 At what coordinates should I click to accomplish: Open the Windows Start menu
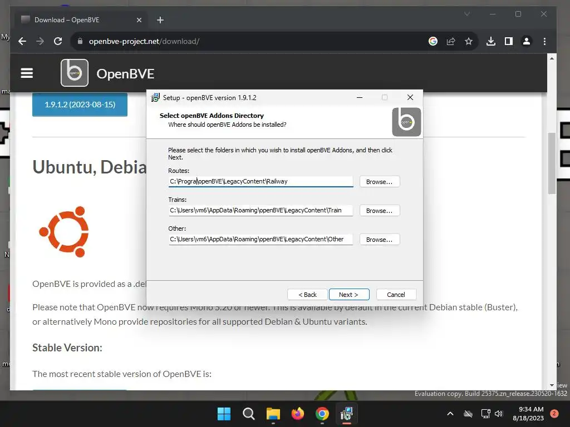pyautogui.click(x=224, y=414)
